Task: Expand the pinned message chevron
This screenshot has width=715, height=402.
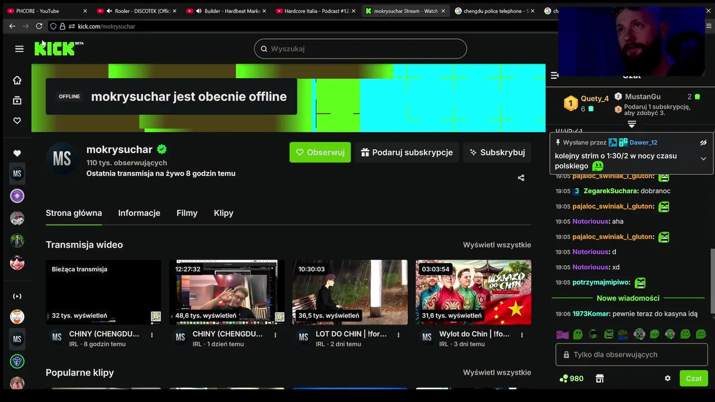Action: tap(703, 159)
